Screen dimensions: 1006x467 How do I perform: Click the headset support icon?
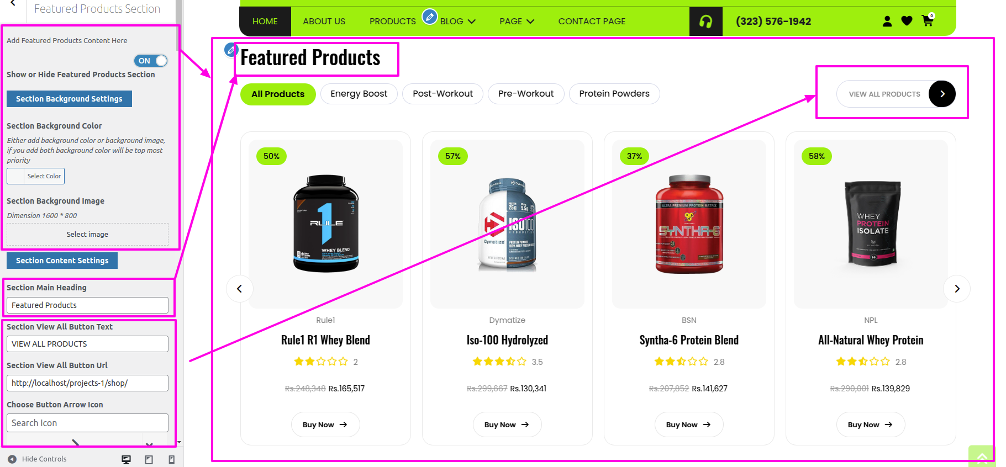[x=705, y=22]
